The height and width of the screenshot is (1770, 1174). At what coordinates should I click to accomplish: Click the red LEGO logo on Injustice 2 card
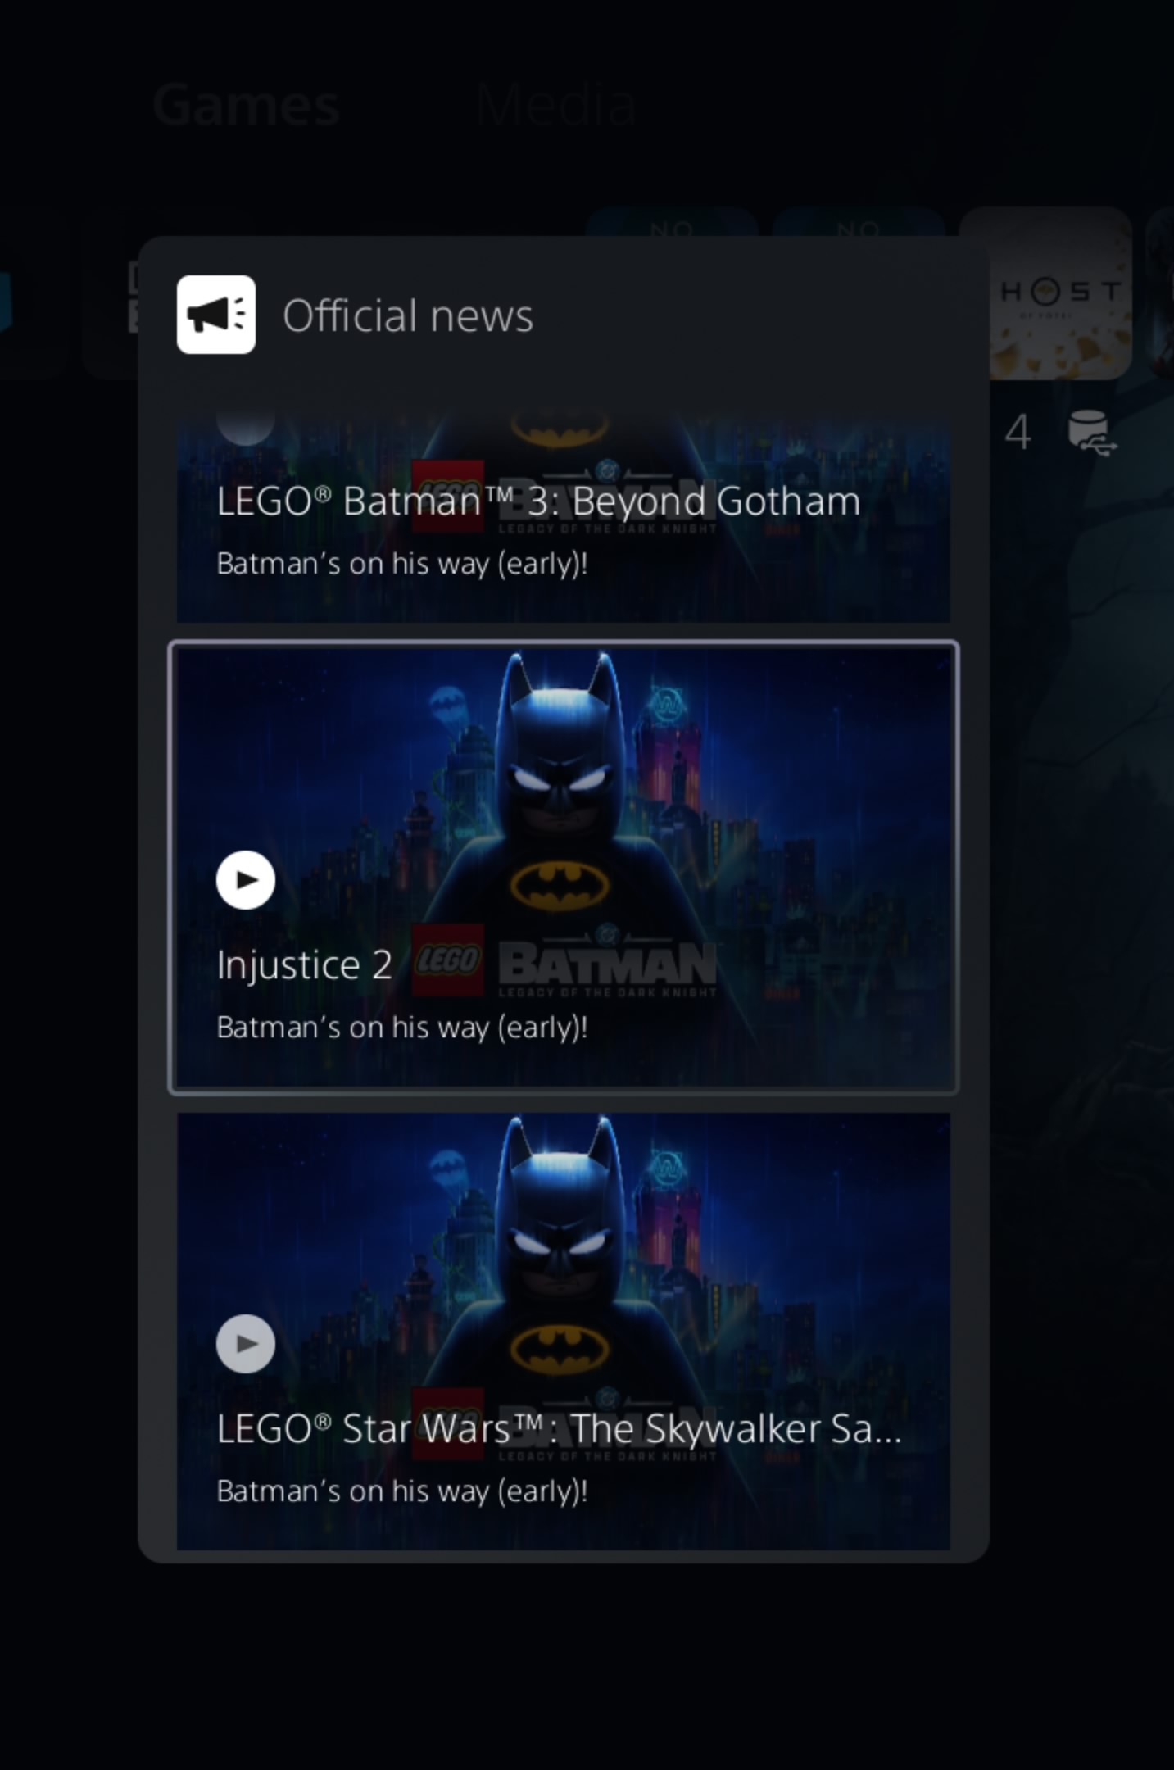447,960
